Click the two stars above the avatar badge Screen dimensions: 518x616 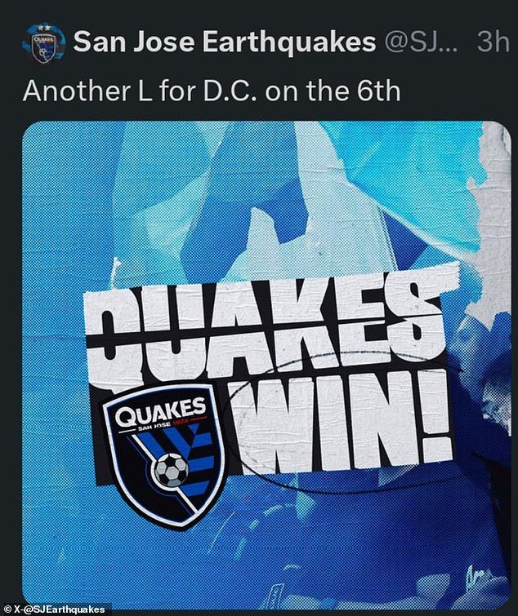pos(42,29)
